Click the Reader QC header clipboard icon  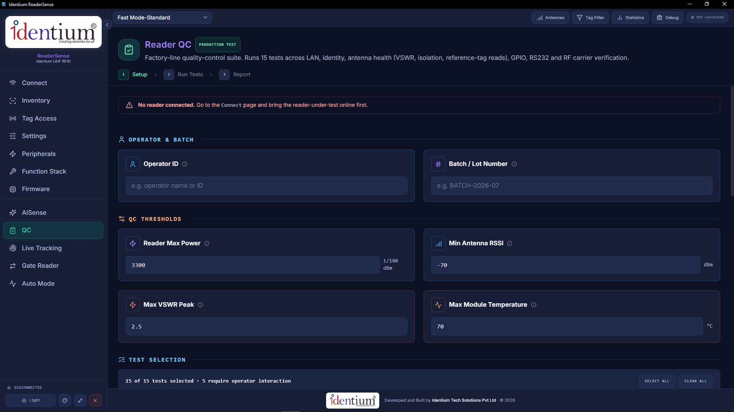point(129,50)
